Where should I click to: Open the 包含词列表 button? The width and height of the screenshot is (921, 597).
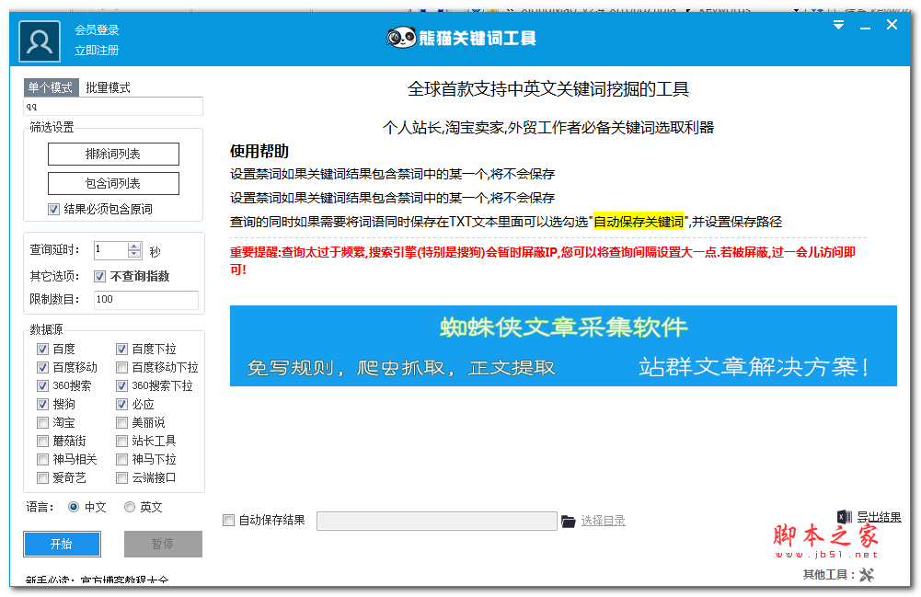click(113, 183)
